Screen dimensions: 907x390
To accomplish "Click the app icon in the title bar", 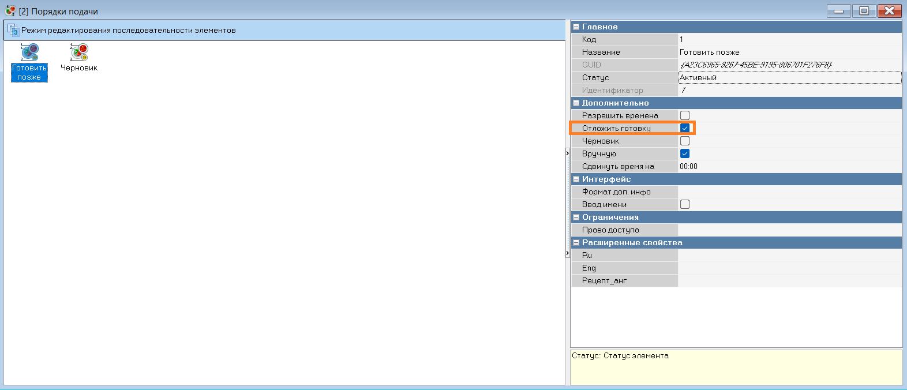I will point(10,11).
